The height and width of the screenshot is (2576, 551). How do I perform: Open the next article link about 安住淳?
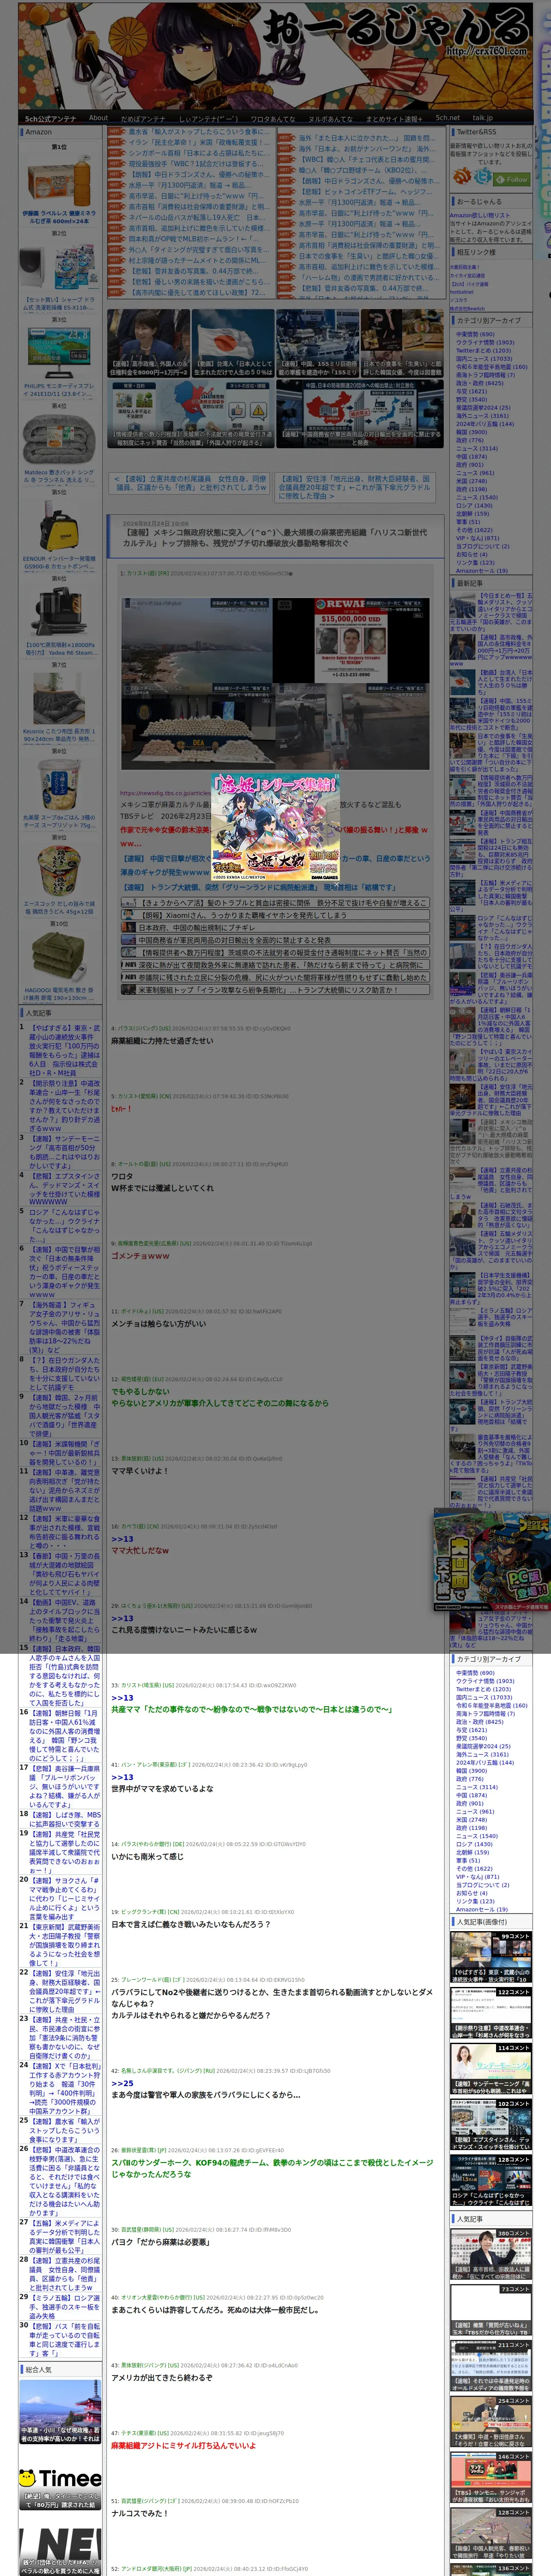click(354, 487)
